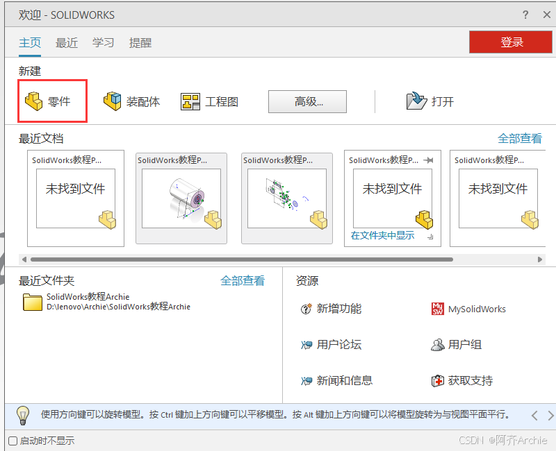Image resolution: width=556 pixels, height=451 pixels.
Task: Pin the fourth recent document with pushpin
Action: [429, 160]
